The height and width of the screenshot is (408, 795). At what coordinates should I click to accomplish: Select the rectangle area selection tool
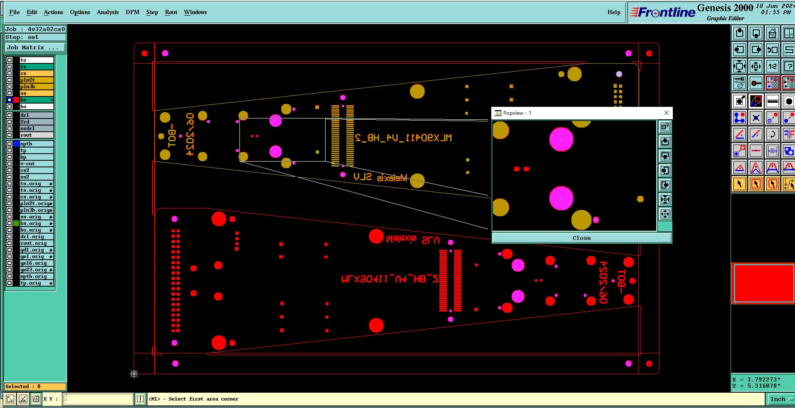tap(756, 184)
